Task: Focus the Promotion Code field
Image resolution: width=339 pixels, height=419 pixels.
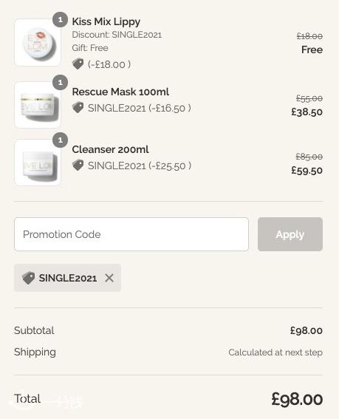Action: click(131, 234)
